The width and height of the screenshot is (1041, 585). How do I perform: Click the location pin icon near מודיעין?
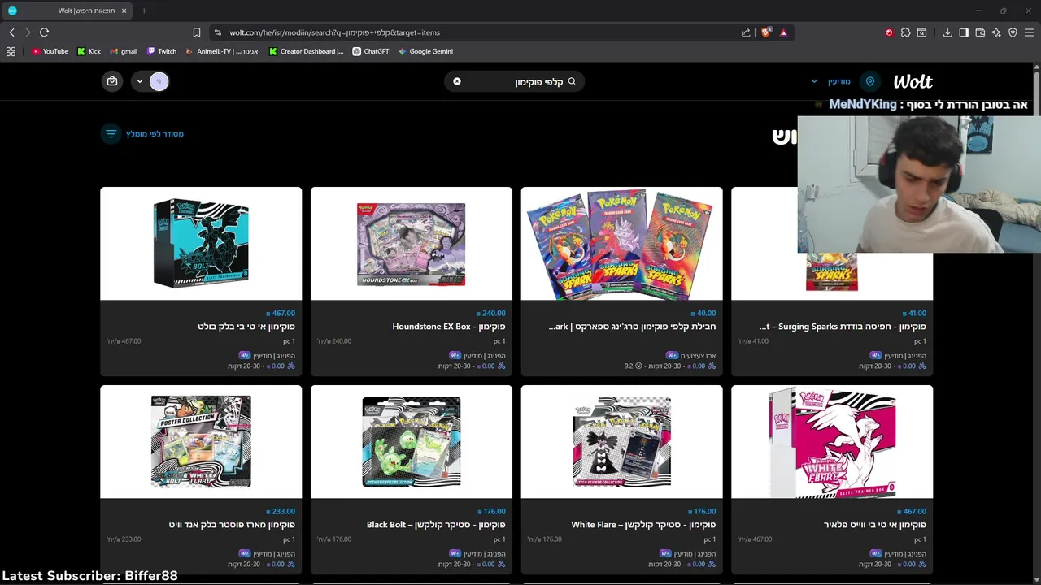pos(870,81)
